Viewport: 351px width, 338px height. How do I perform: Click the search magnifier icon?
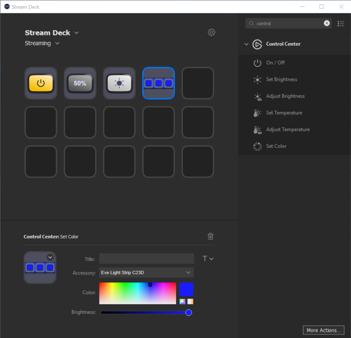(252, 23)
